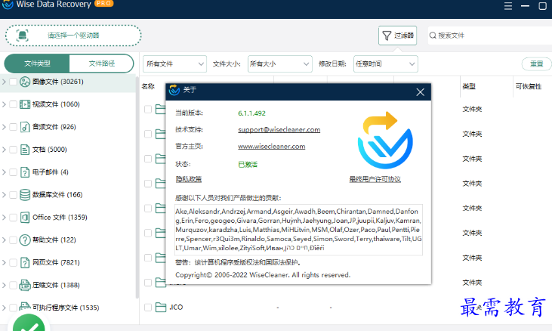552x331 pixels.
Task: Expand the documents (5000) tree node
Action: pos(4,150)
